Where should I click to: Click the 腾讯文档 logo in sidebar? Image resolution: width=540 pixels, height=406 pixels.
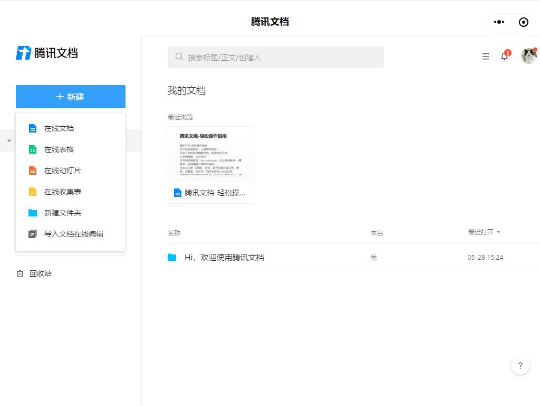(x=47, y=53)
